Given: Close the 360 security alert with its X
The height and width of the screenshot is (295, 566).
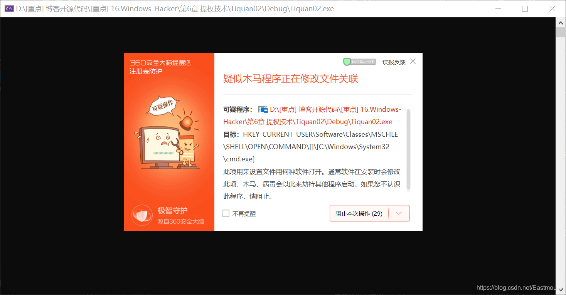Looking at the screenshot, I should coord(413,61).
